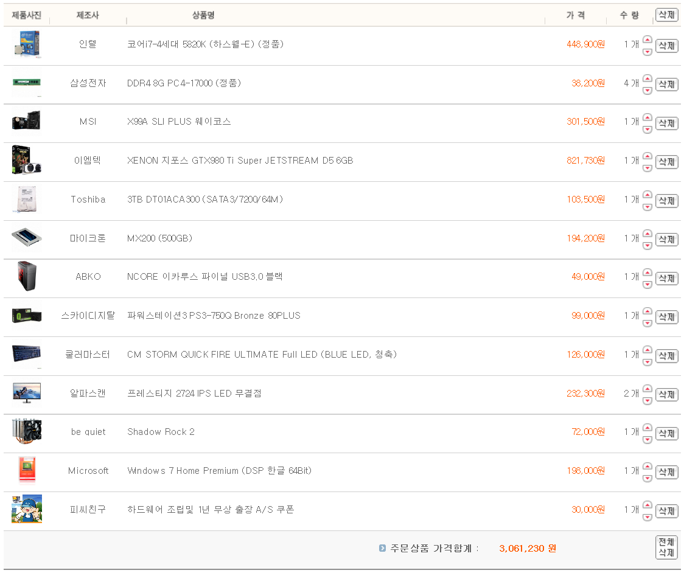This screenshot has width=684, height=573.
Task: Decrease quantity of ABKO NCORE case
Action: pos(647,285)
